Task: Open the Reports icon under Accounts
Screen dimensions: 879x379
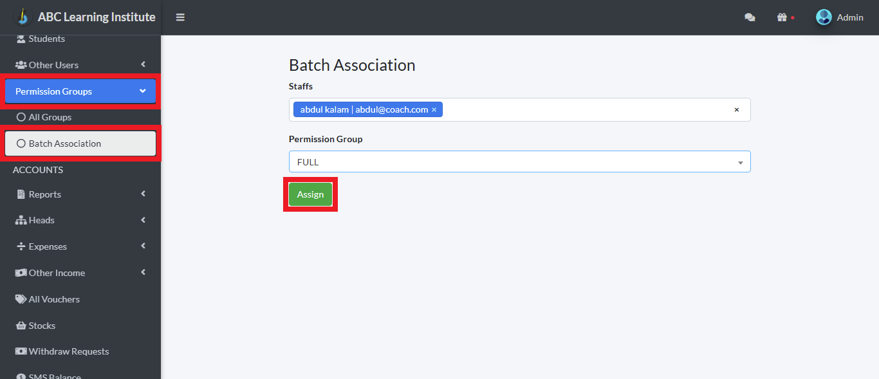Action: tap(21, 194)
